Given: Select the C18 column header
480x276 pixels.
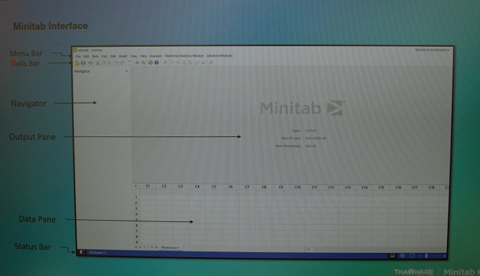Looking at the screenshot, I should click(x=431, y=187).
